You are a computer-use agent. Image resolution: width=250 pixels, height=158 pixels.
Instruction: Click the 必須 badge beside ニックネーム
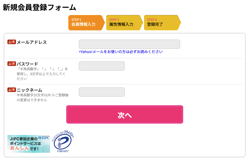coord(12,90)
